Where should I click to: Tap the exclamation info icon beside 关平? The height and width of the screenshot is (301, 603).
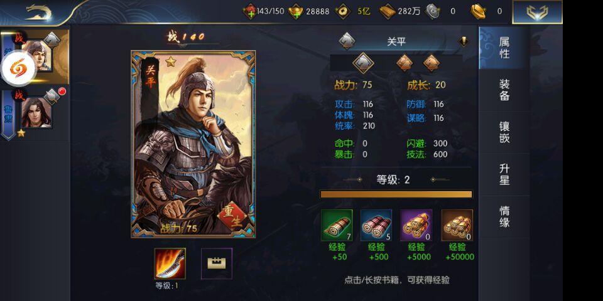(464, 41)
